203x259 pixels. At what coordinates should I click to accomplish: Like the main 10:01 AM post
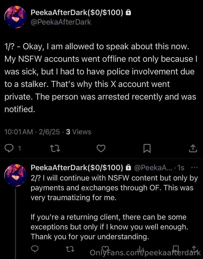click(101, 148)
